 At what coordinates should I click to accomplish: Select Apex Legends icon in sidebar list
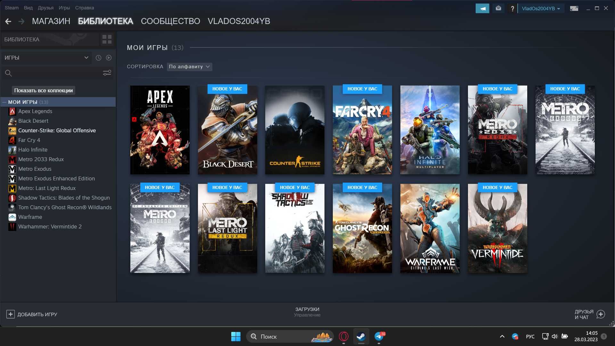[12, 111]
